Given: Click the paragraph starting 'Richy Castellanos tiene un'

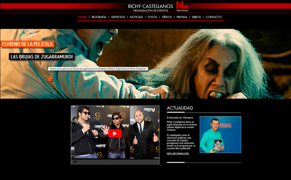Looking at the screenshot, I should pos(182,126).
